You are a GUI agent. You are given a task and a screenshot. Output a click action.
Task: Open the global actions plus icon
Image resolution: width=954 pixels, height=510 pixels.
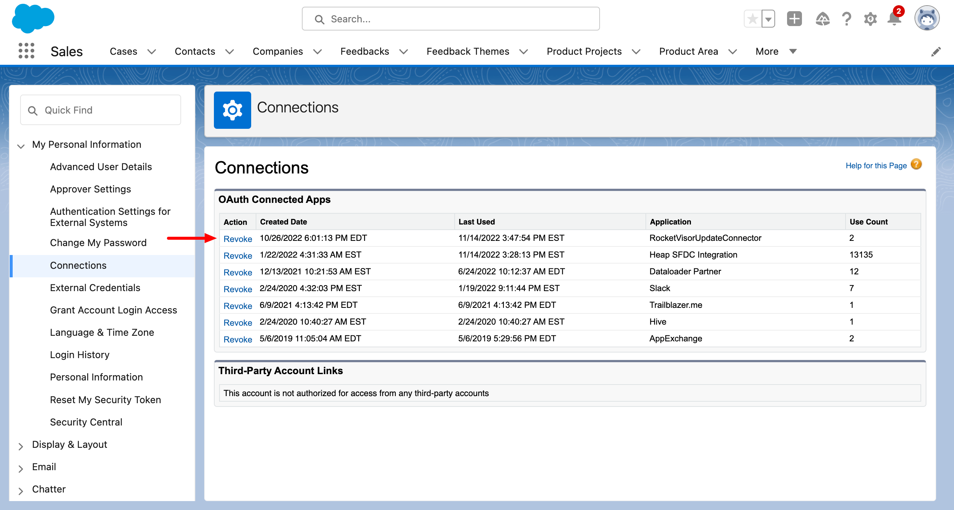click(x=794, y=19)
